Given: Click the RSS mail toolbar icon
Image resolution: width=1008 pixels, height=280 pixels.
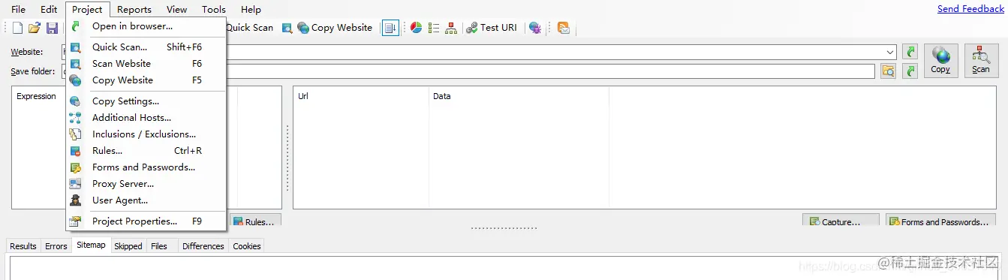Looking at the screenshot, I should 564,28.
